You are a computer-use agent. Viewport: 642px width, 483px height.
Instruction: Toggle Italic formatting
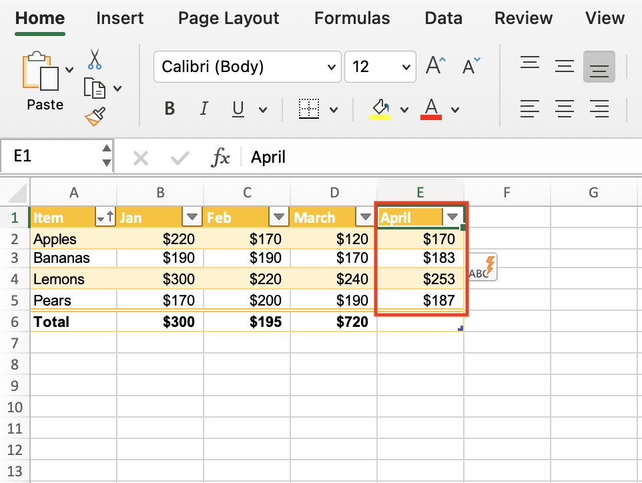[x=204, y=109]
